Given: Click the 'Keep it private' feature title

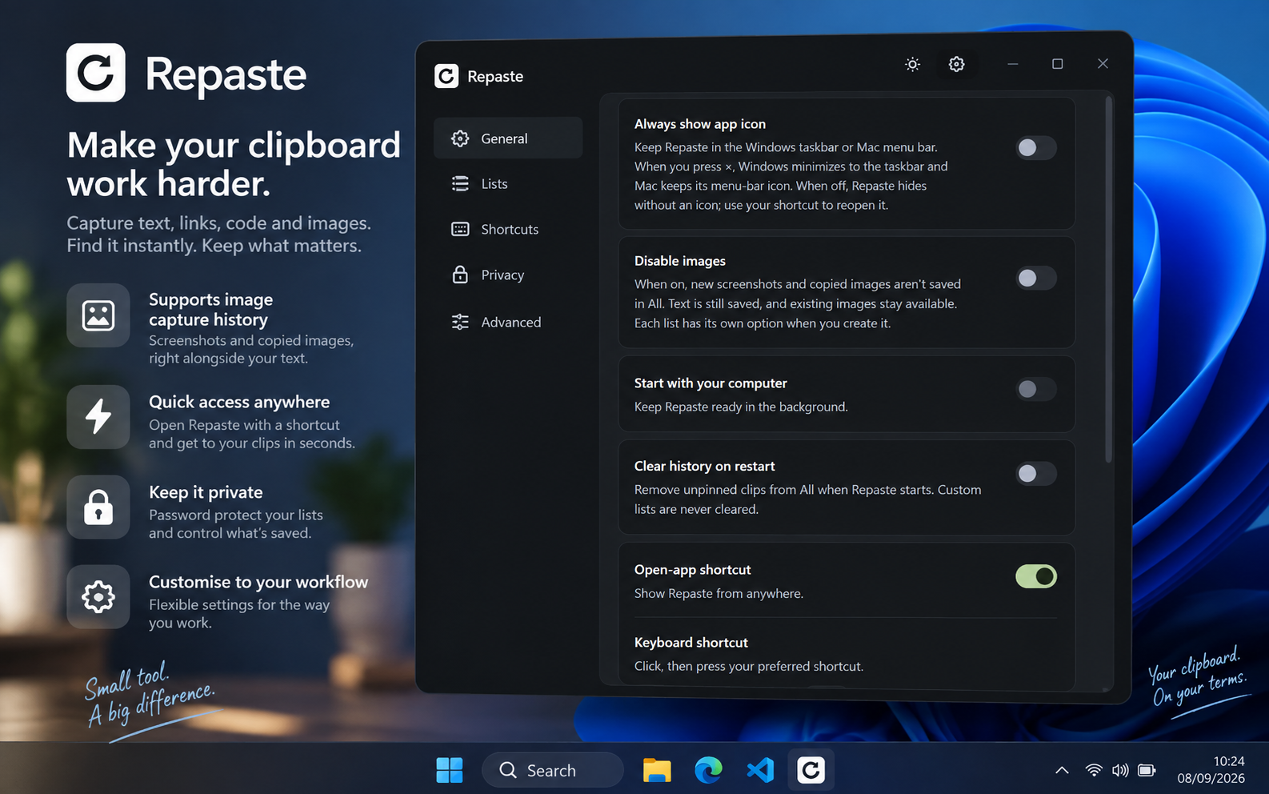Looking at the screenshot, I should [x=206, y=492].
